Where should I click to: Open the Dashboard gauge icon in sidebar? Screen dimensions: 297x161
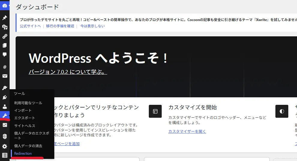5,6
